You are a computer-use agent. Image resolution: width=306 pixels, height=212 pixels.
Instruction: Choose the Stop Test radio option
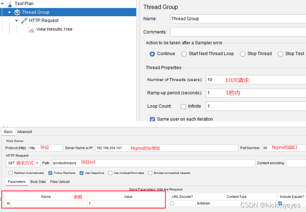[x=281, y=54]
